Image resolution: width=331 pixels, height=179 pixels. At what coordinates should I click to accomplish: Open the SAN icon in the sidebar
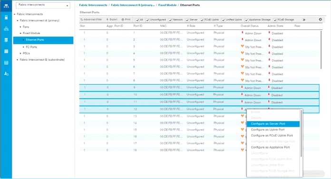click(6, 40)
